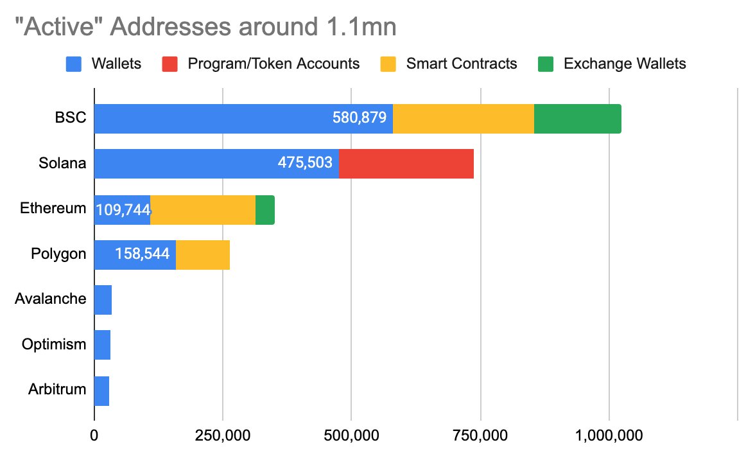The image size is (746, 456).
Task: Click the 250,000 x-axis tick label
Action: pos(223,435)
